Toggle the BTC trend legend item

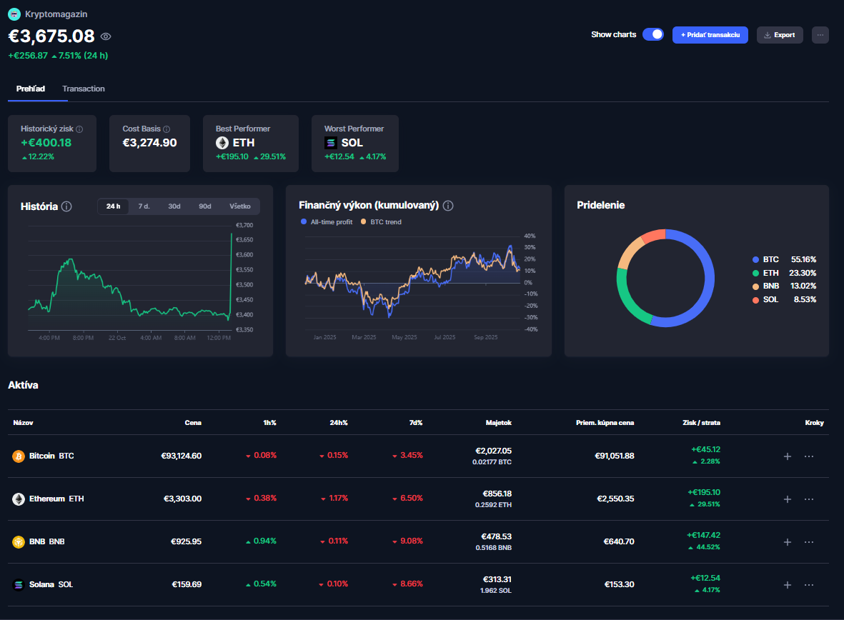[x=381, y=222]
